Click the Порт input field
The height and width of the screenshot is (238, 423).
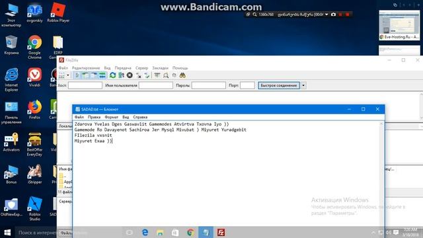(247, 85)
